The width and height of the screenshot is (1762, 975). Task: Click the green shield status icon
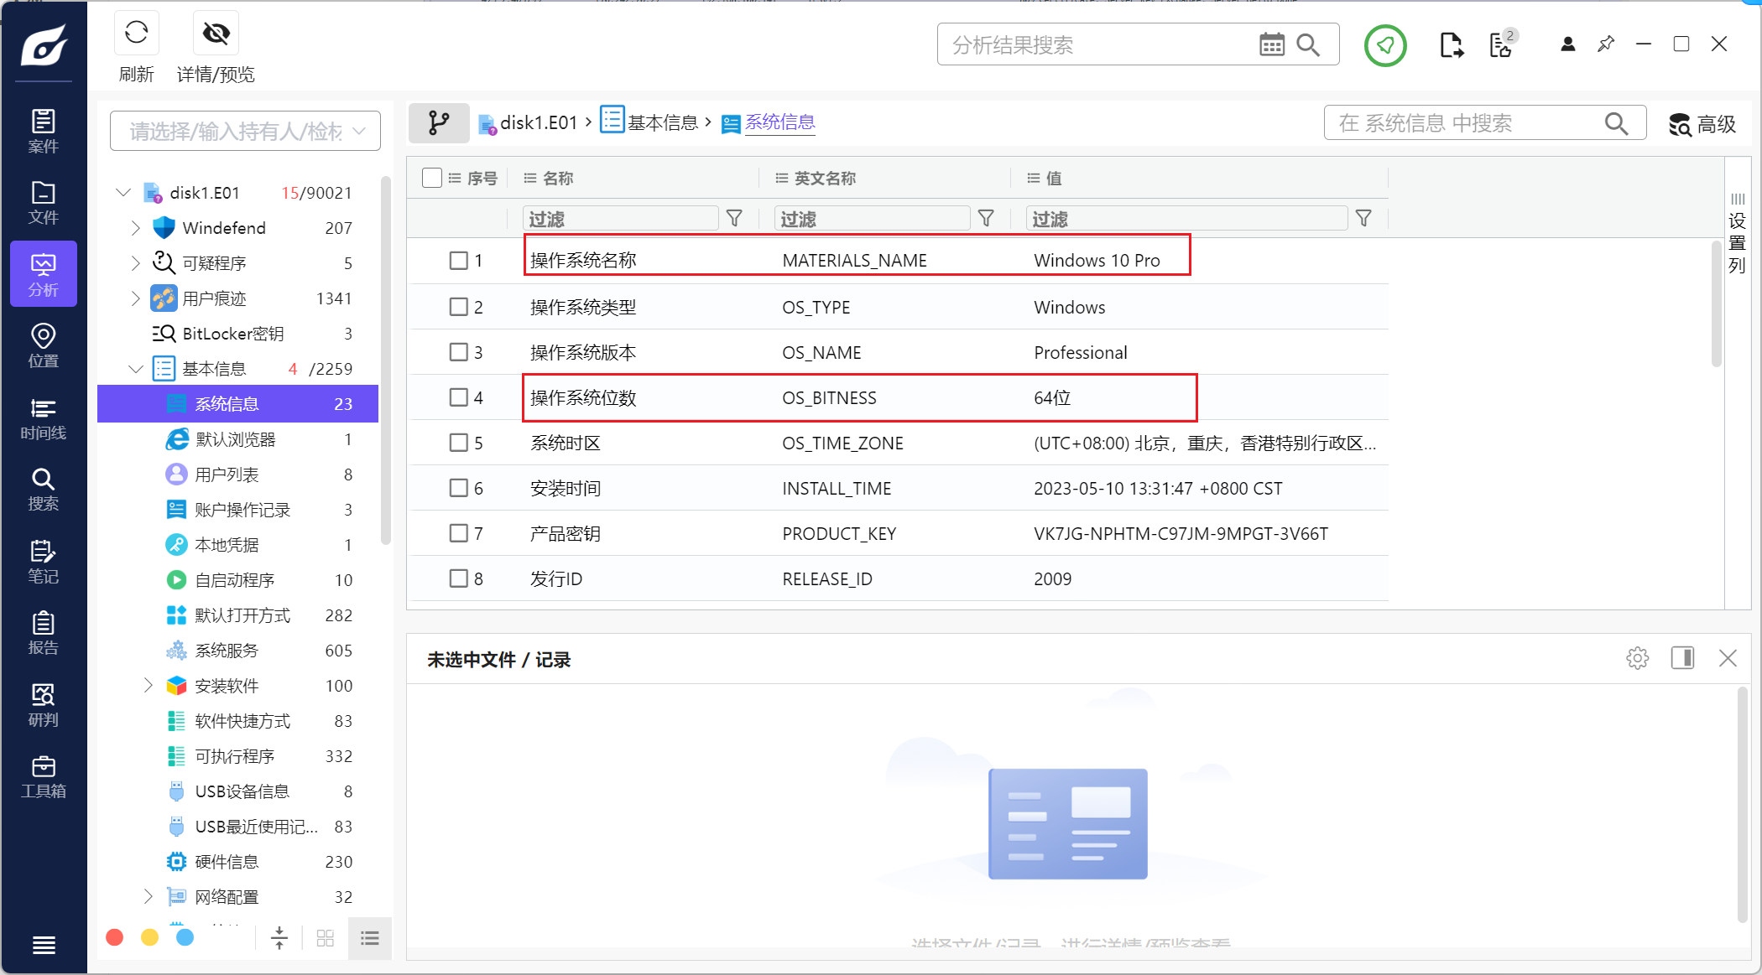point(1384,44)
